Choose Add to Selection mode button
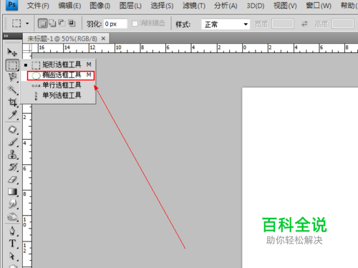 (52, 23)
